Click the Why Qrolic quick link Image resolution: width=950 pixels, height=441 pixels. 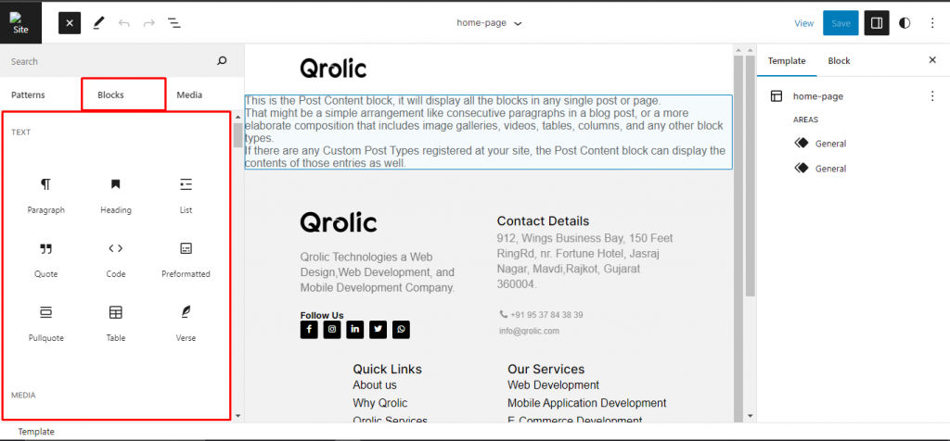click(379, 403)
